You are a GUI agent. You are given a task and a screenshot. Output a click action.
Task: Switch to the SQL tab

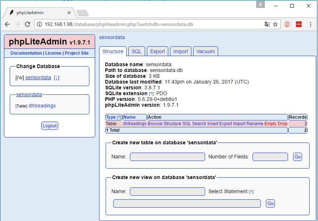[136, 51]
